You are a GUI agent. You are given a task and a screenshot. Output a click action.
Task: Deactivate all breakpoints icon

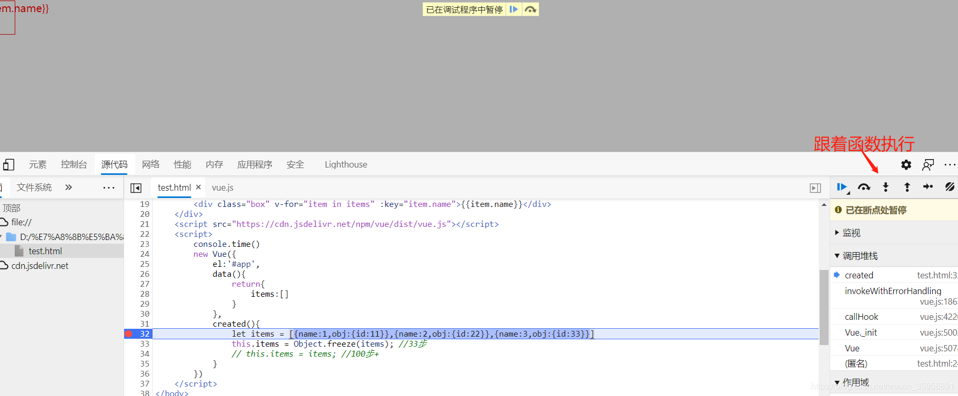[x=950, y=187]
